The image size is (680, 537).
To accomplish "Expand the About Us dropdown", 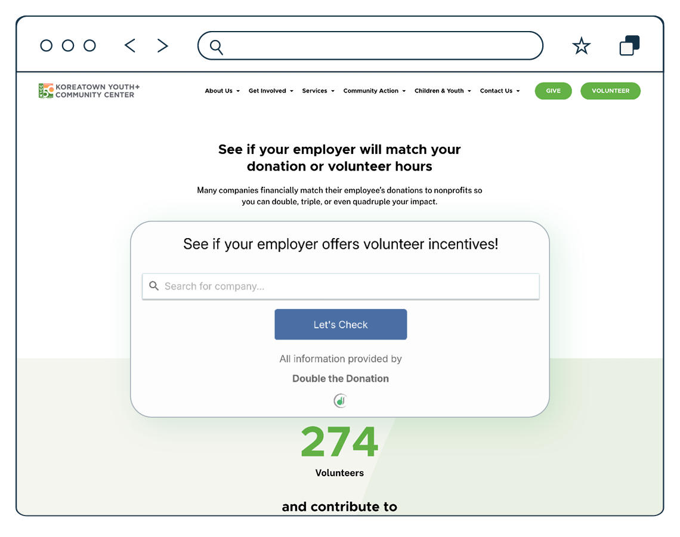I will [222, 91].
